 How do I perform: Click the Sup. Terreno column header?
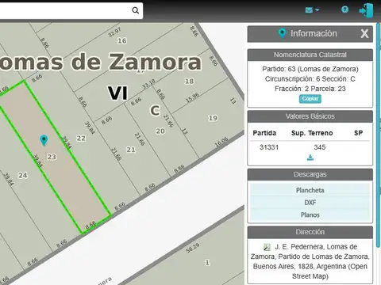click(312, 133)
